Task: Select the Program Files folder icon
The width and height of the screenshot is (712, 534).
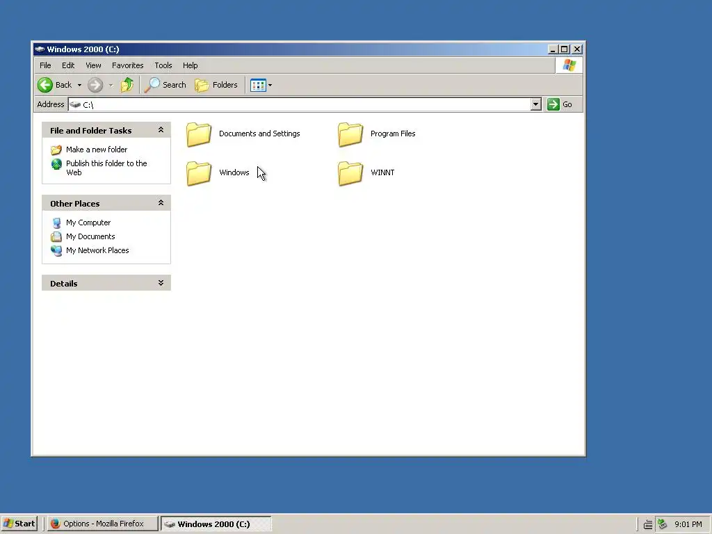Action: pyautogui.click(x=350, y=134)
